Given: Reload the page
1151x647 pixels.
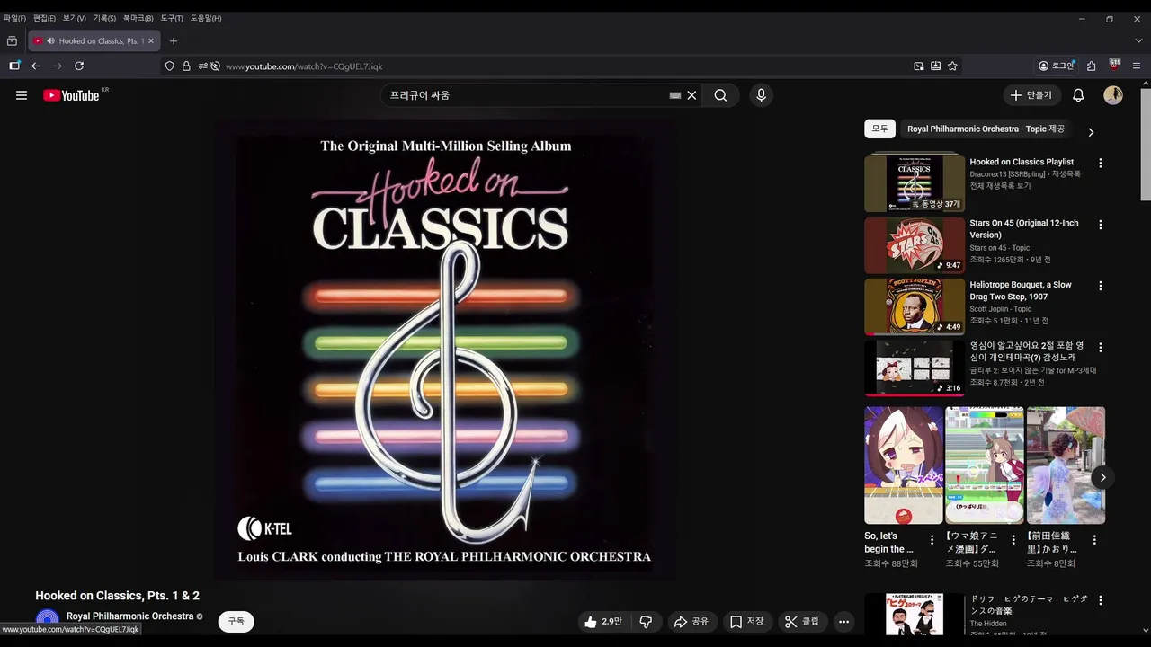Looking at the screenshot, I should click(79, 66).
